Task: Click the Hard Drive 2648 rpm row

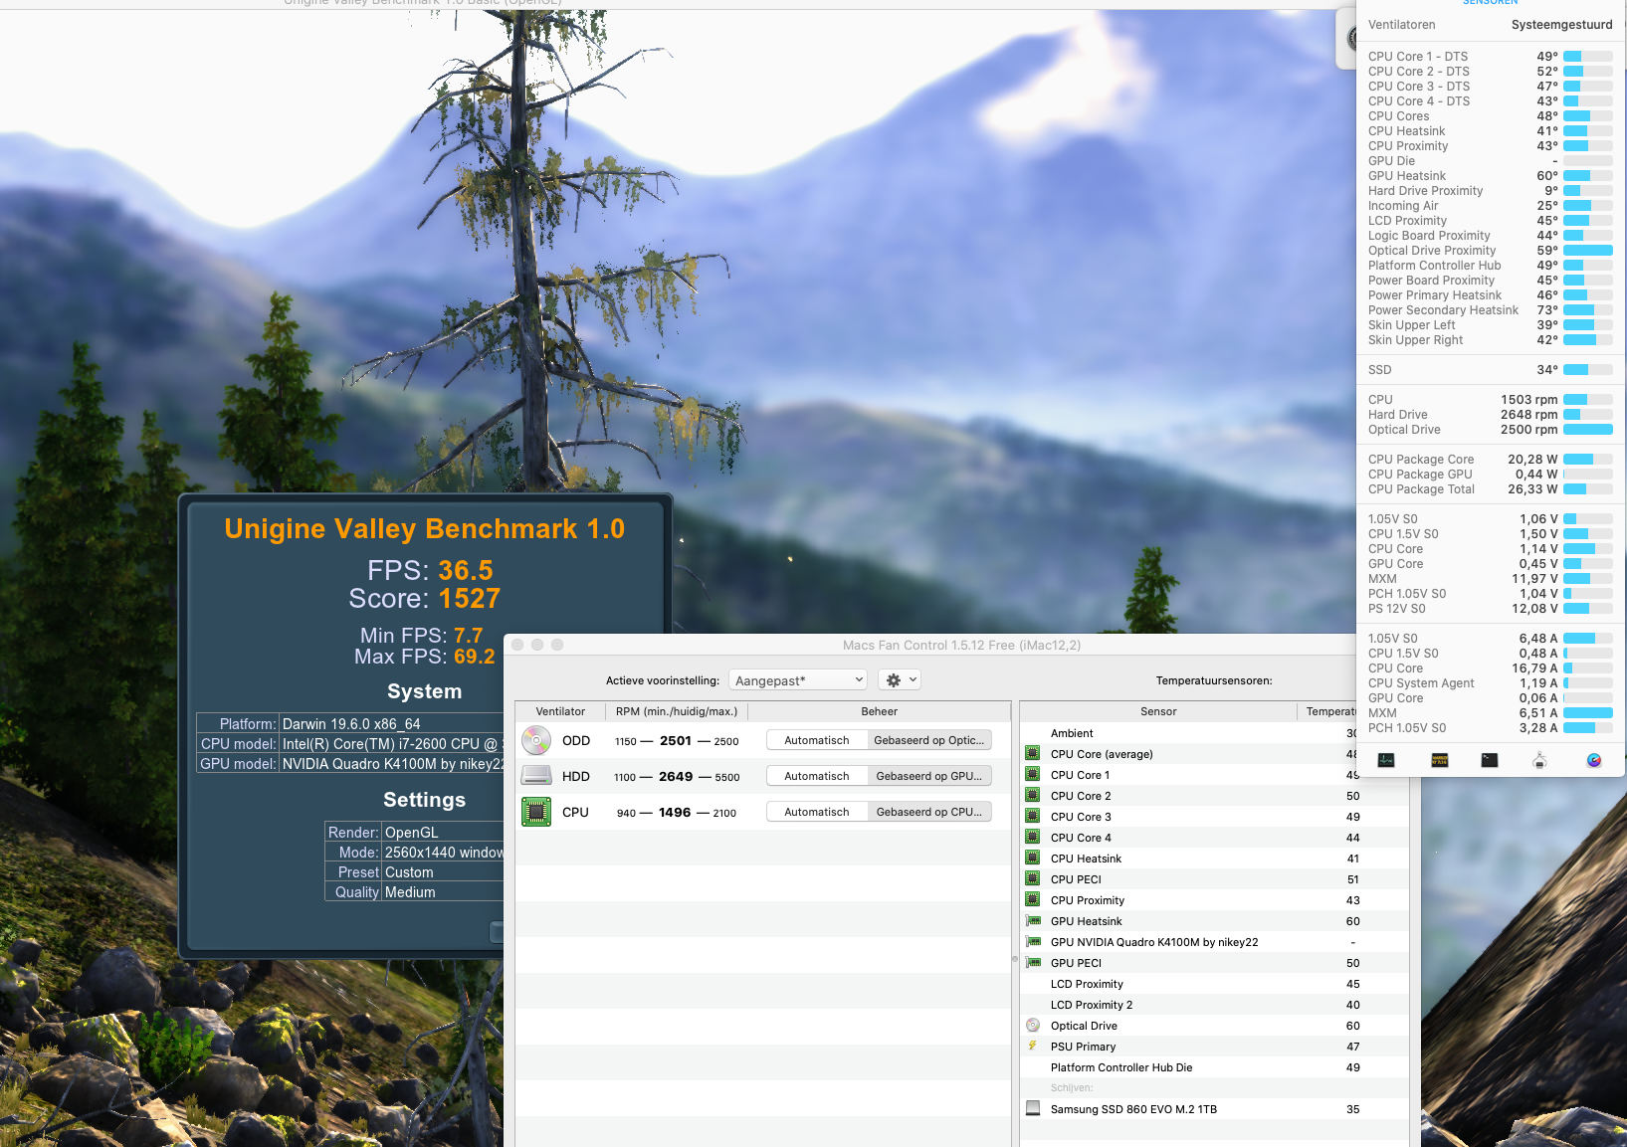Action: click(x=1491, y=415)
